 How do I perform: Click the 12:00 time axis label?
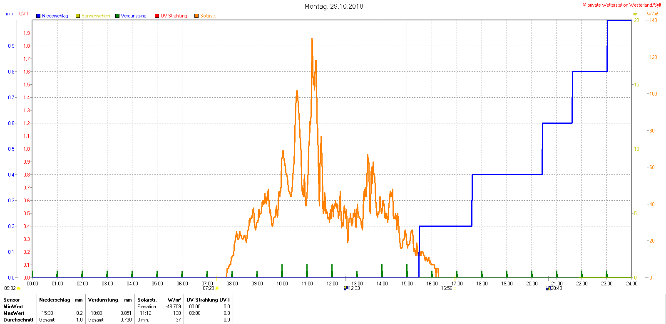332,284
